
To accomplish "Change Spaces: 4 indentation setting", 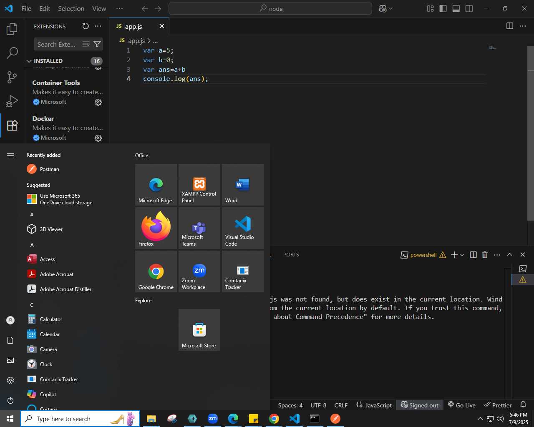I will click(290, 405).
